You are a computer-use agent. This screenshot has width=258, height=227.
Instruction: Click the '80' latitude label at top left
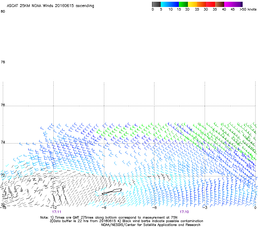pyautogui.click(x=3, y=12)
